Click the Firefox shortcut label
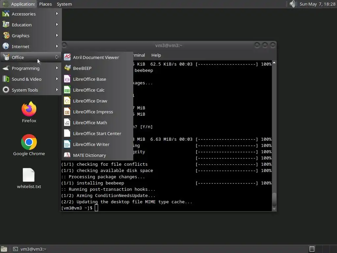Image resolution: width=337 pixels, height=253 pixels. point(29,121)
